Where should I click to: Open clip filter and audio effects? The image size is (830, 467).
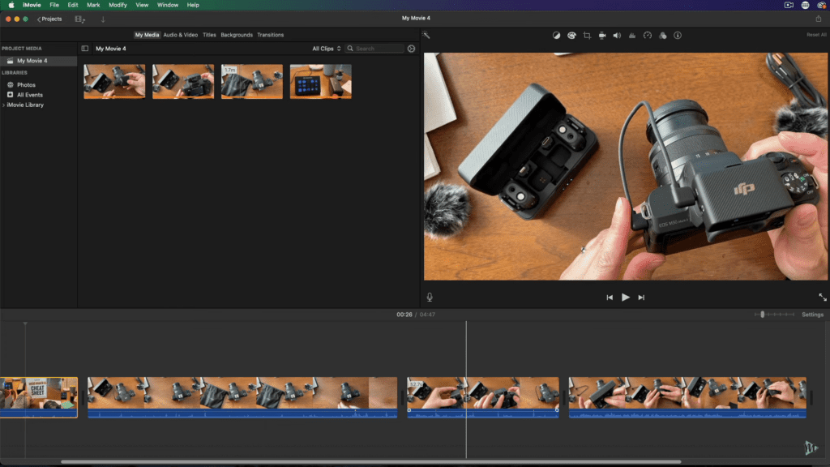663,36
